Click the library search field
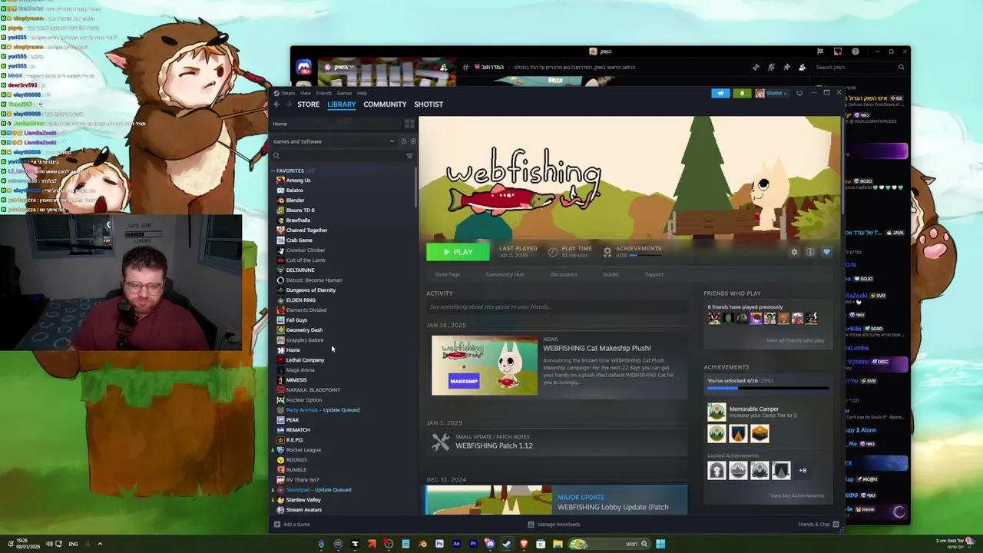983x553 pixels. coord(337,156)
